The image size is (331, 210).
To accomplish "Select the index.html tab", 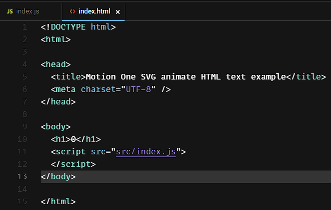I will click(x=94, y=11).
